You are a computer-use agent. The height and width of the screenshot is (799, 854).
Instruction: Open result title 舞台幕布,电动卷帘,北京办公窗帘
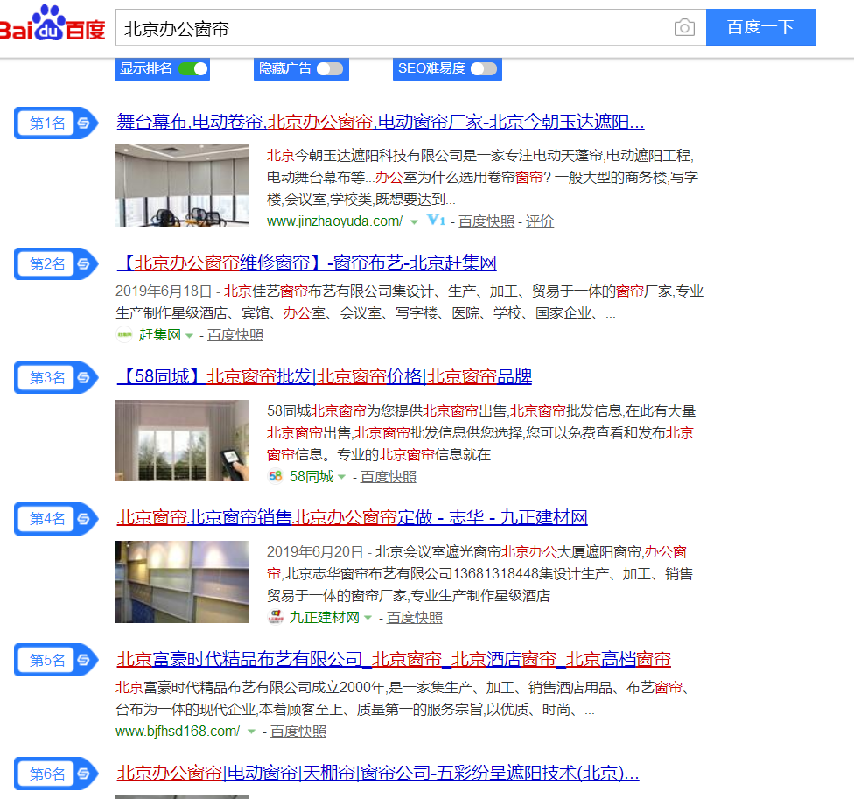[x=380, y=122]
